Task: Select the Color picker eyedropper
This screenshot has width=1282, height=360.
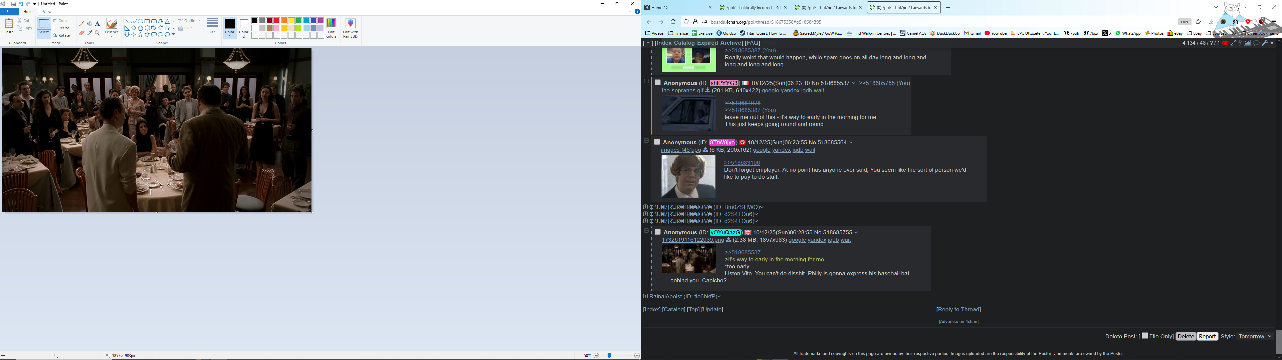Action: pos(89,33)
